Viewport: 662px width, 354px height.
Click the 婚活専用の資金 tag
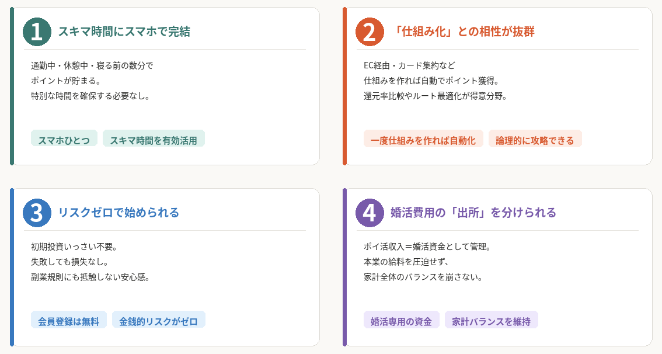[x=401, y=321]
